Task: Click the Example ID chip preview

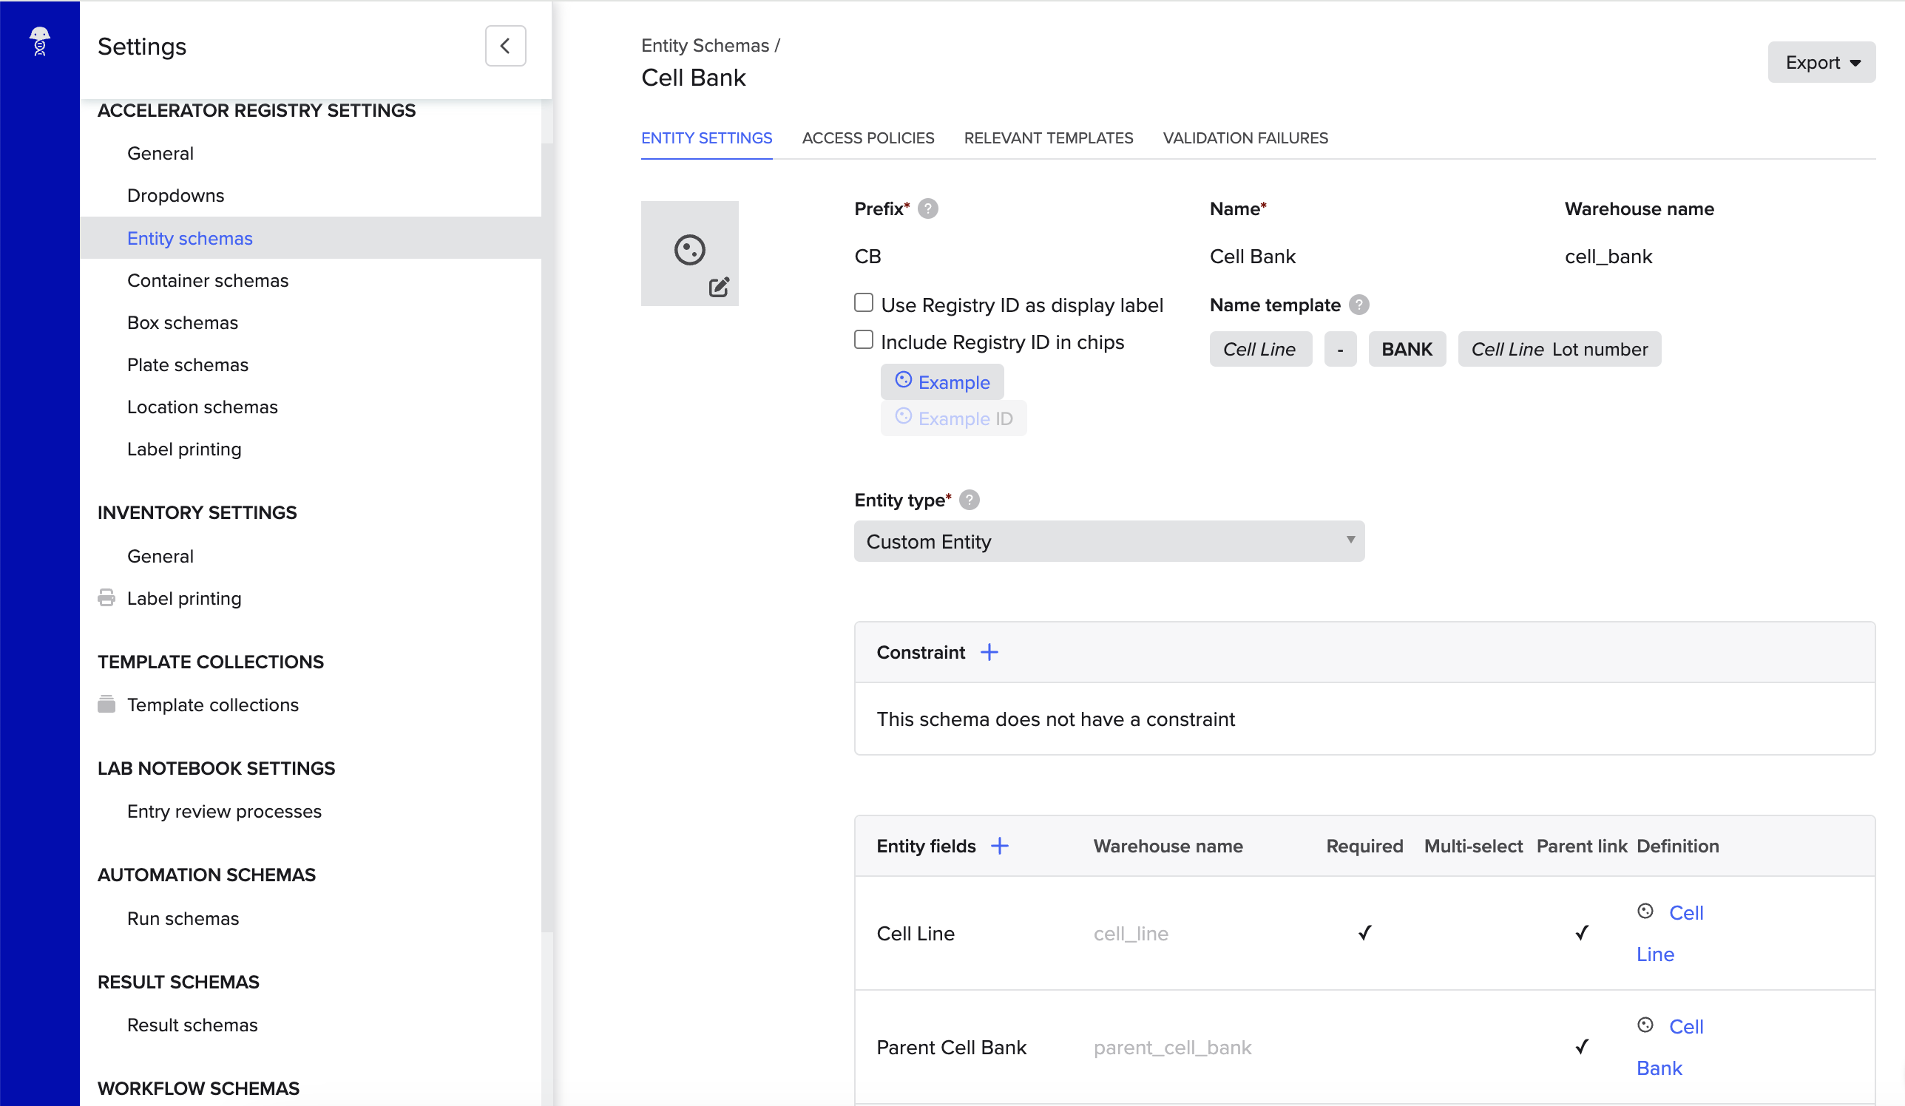Action: tap(953, 418)
